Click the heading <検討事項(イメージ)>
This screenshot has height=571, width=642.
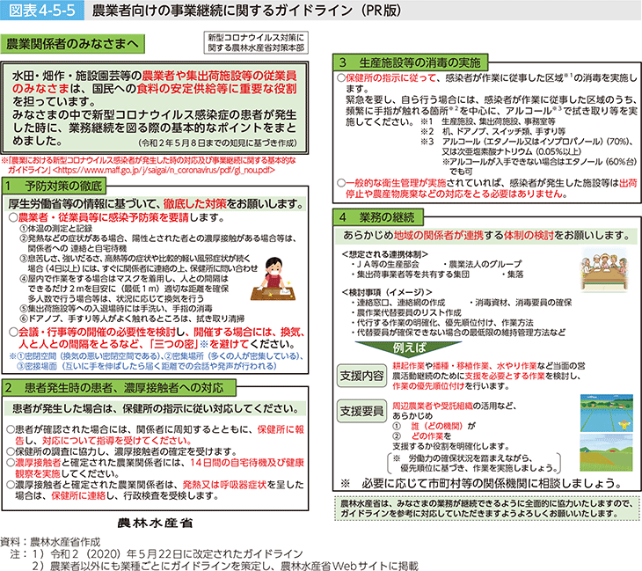tap(387, 292)
